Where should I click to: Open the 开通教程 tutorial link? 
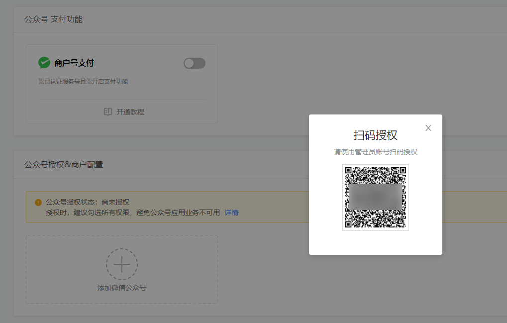tap(130, 112)
